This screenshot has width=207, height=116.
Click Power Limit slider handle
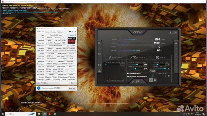click(158, 64)
